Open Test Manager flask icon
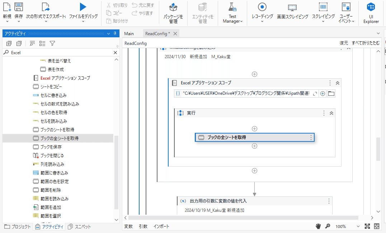Screen dimensions: 386x233 click(232, 7)
